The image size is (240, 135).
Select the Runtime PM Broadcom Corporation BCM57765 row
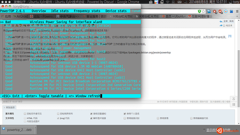click(x=70, y=81)
